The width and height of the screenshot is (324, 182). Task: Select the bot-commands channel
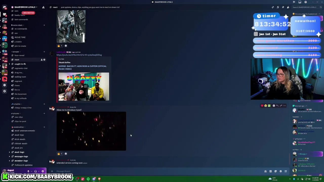point(21,19)
